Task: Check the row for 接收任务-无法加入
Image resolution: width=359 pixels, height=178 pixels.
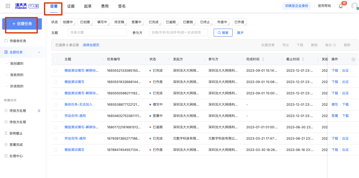Action: 55,104
